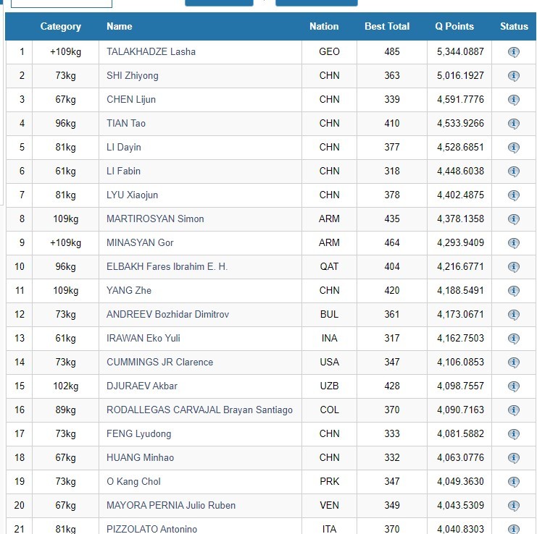The width and height of the screenshot is (537, 534).
Task: Sort table by Category column header
Action: click(60, 26)
